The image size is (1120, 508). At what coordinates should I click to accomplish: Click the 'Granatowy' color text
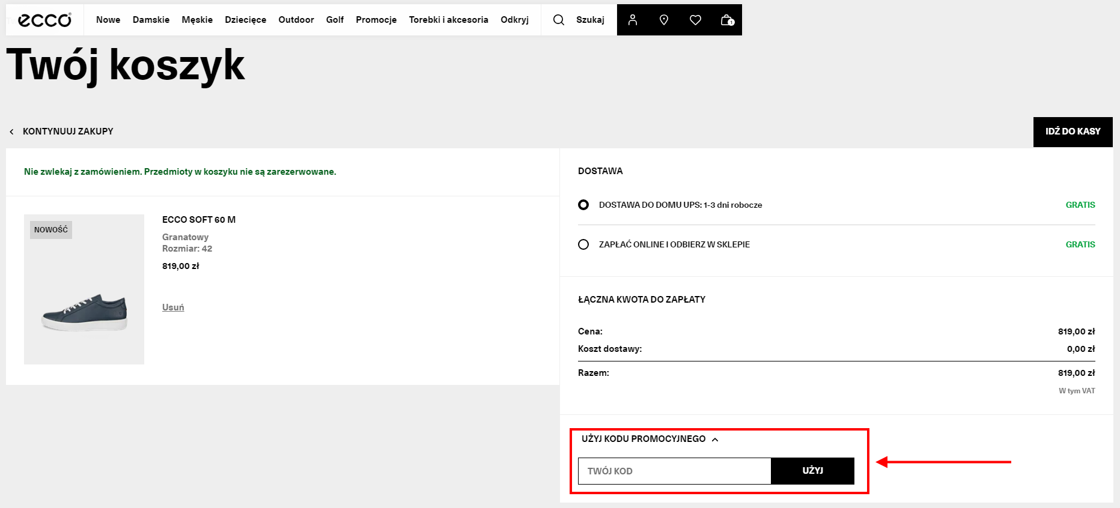click(x=185, y=237)
